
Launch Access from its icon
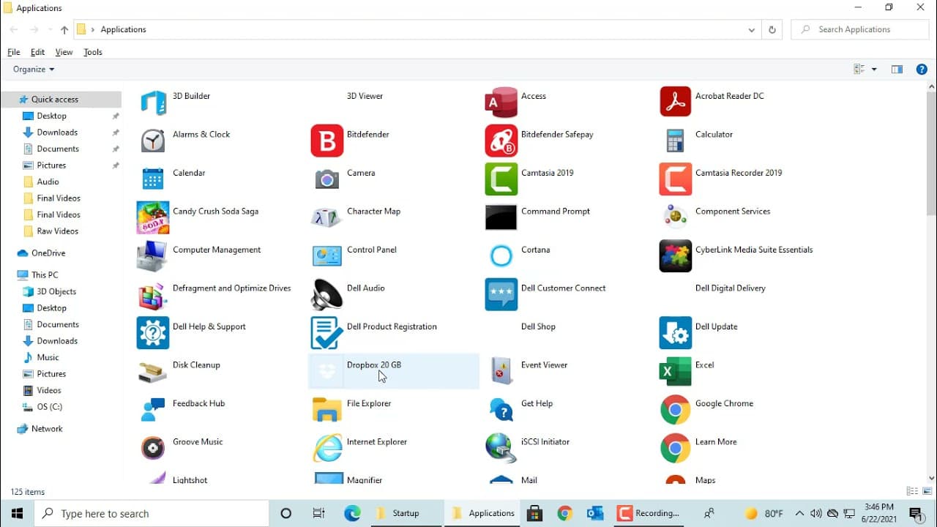[x=501, y=102]
